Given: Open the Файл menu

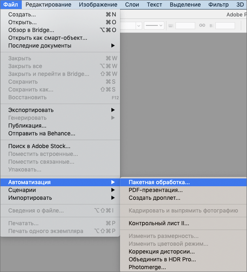Looking at the screenshot, I should coord(11,5).
